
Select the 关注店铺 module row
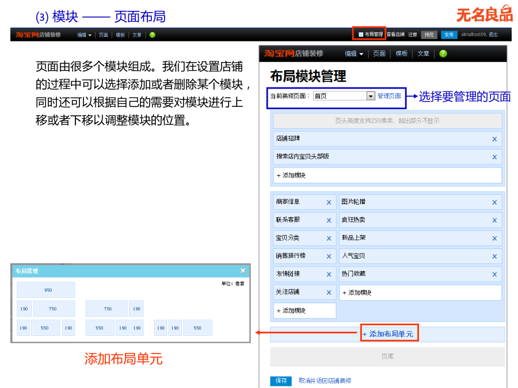[304, 292]
